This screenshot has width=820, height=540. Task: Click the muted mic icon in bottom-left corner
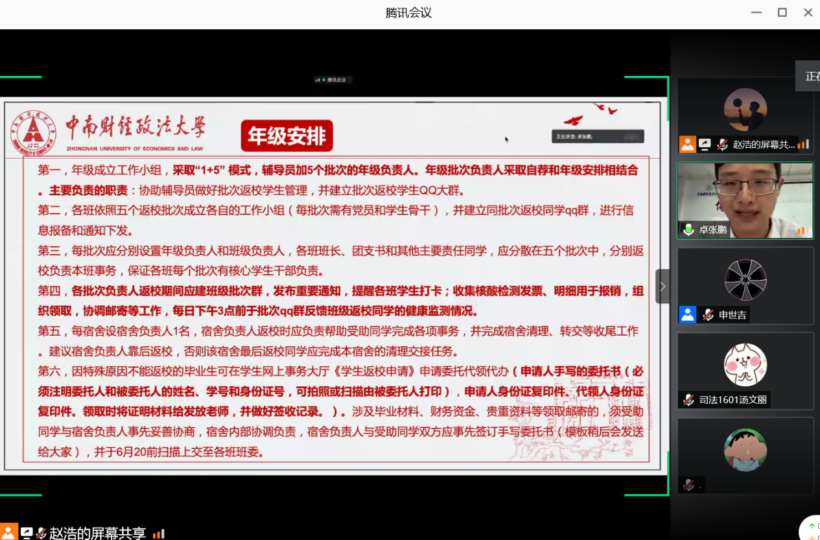click(x=41, y=533)
